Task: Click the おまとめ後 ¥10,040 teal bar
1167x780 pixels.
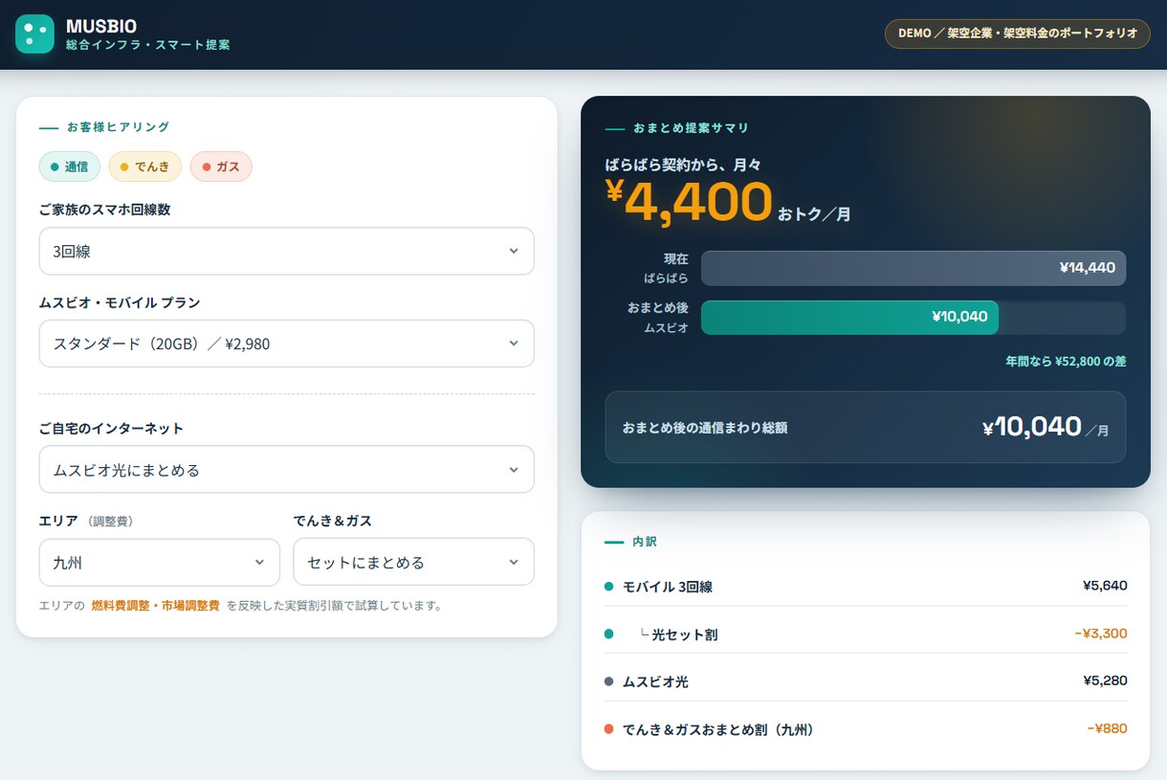Action: pyautogui.click(x=849, y=317)
